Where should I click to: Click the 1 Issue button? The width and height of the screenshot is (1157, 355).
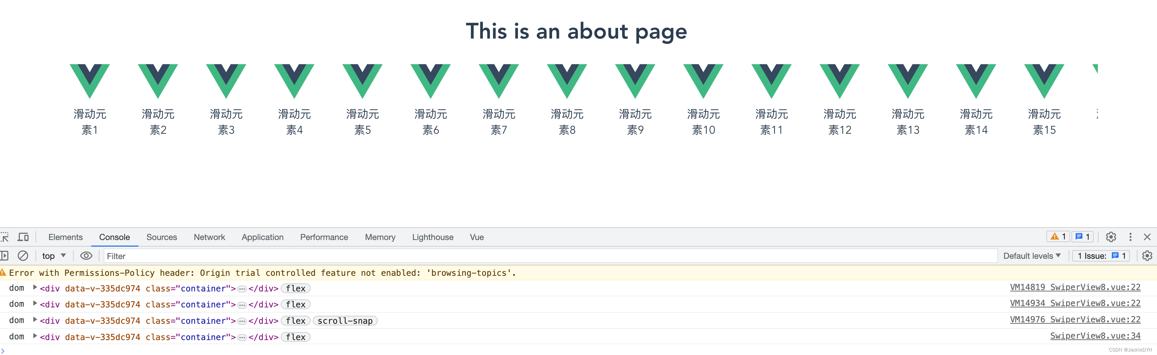click(x=1101, y=256)
